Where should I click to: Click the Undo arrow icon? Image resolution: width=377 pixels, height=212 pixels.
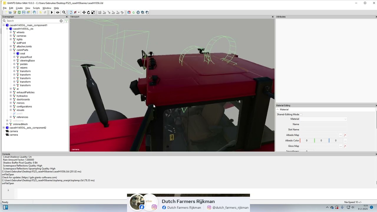click(40, 12)
